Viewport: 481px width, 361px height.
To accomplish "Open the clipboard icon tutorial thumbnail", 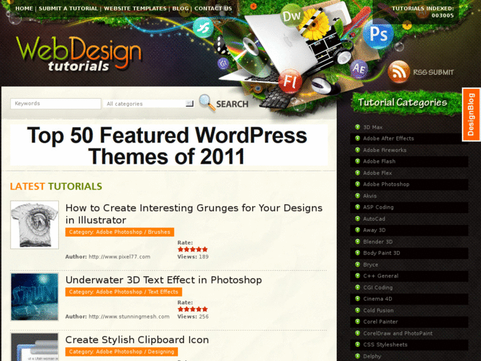I will [34, 347].
